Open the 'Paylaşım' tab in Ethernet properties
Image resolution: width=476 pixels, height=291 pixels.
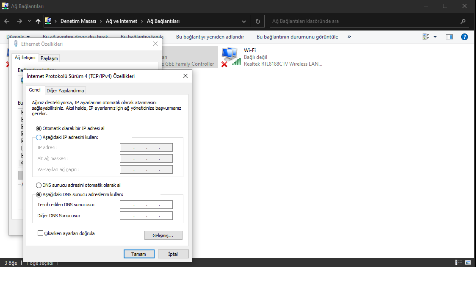pos(49,58)
